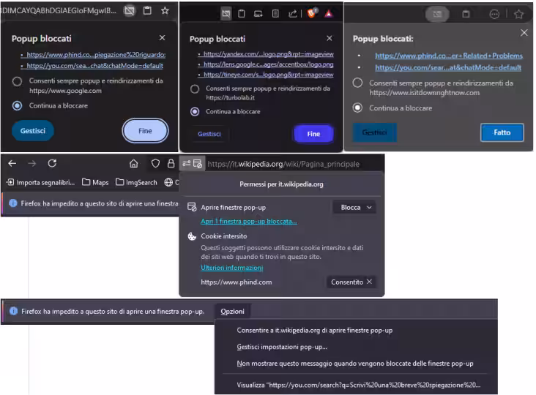Click Ulteriori informazioni link
The image size is (536, 395).
tap(232, 268)
